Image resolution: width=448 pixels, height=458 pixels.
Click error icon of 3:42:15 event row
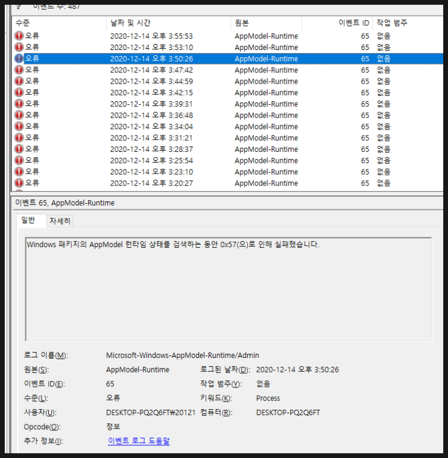coord(19,93)
